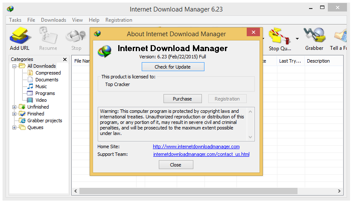Click the Tell a Friend toolbar icon

click(340, 35)
